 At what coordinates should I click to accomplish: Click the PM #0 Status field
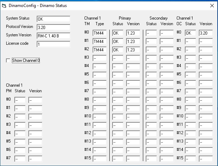(20, 100)
